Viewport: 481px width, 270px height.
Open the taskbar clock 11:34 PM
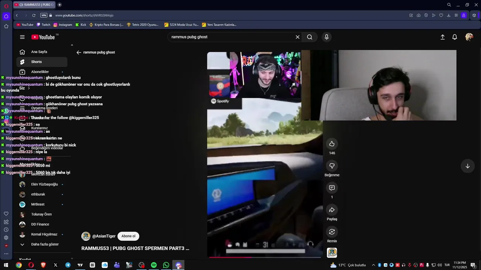click(460, 265)
